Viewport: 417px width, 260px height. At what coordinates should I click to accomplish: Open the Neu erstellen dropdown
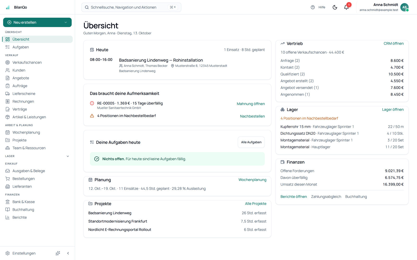(x=37, y=22)
